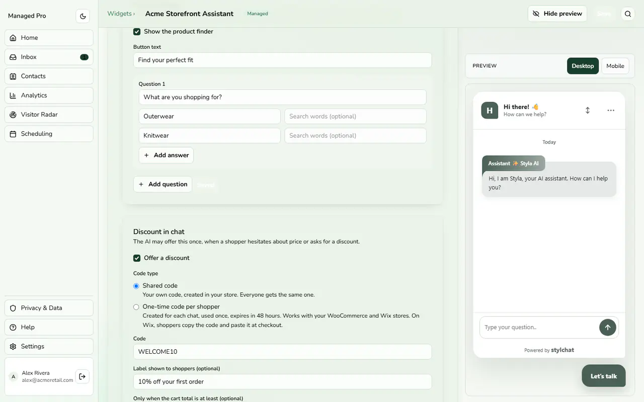
Task: Edit the Question 1 text field
Action: pos(282,97)
